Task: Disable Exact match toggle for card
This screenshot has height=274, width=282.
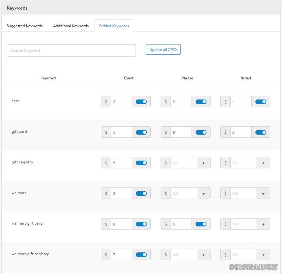Action: 141,102
